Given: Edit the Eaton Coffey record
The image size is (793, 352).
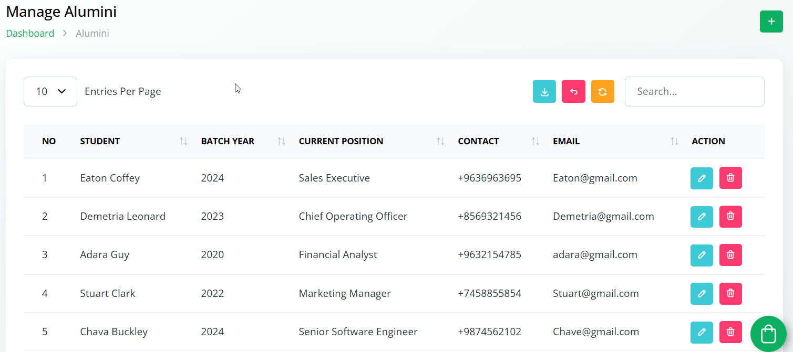Looking at the screenshot, I should pos(702,178).
